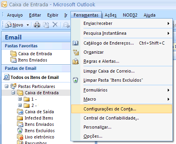Expand the folder '1 -' node

20,99
